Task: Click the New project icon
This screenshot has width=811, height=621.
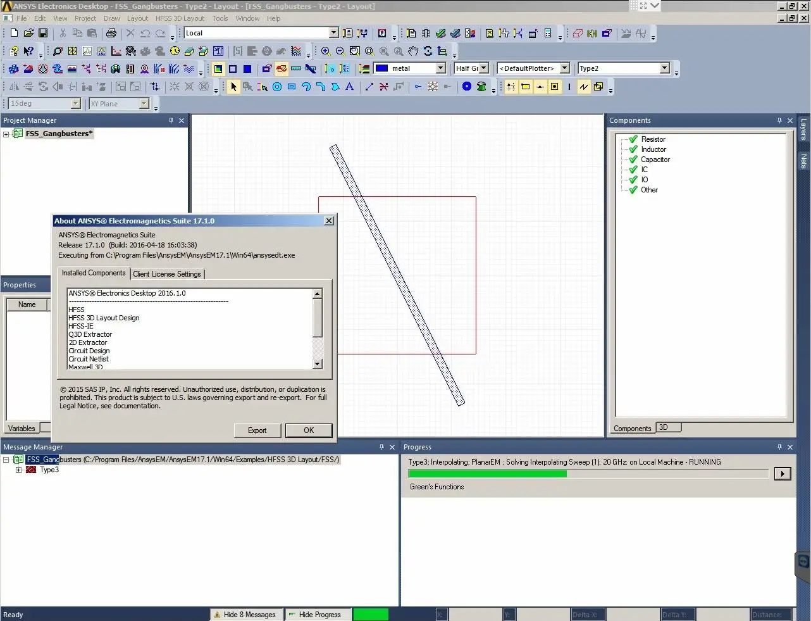Action: point(14,33)
